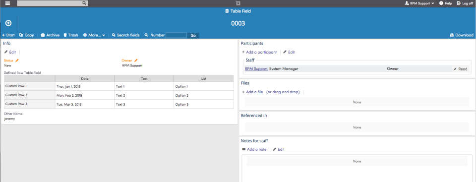Click the search magnifier icon
The image size is (476, 182).
coord(84,3)
